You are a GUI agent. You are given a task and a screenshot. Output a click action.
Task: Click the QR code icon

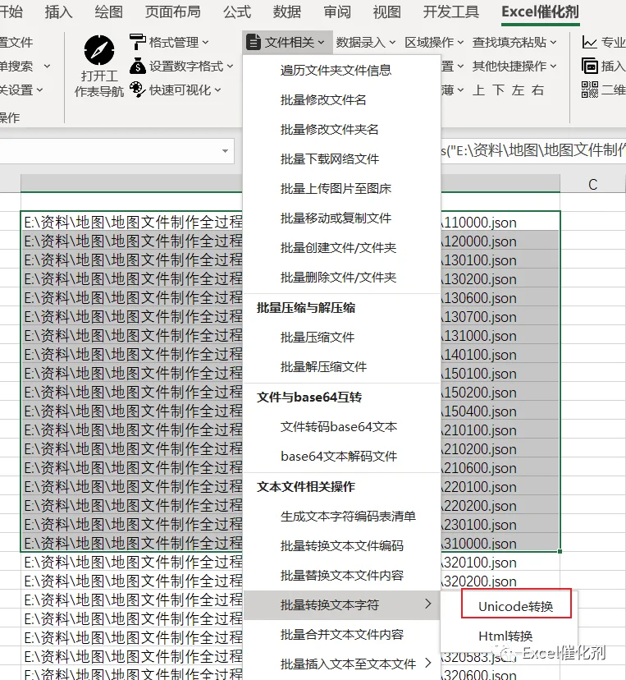[x=589, y=90]
